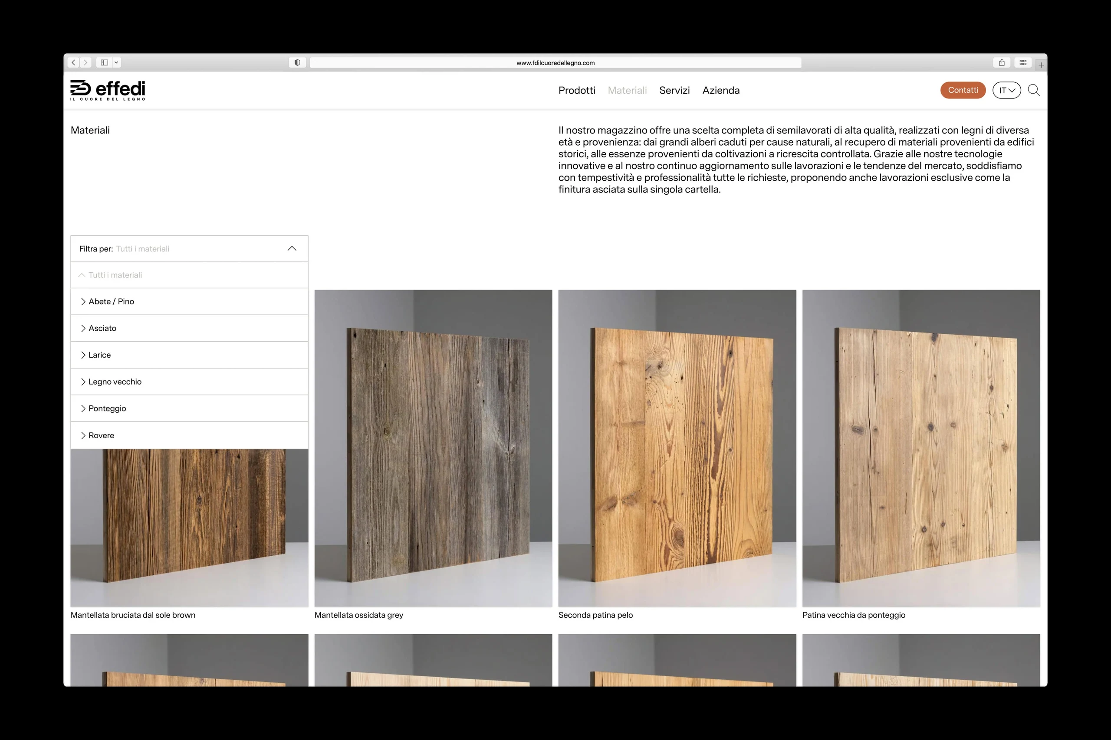
Task: Expand the Legno vecchio filter
Action: [x=189, y=382]
